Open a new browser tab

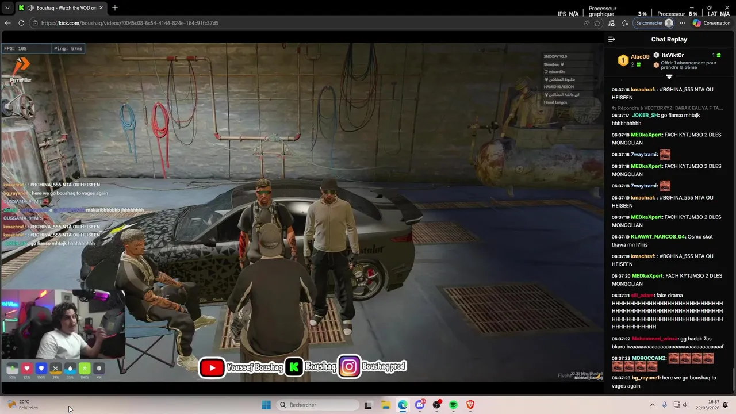point(115,8)
